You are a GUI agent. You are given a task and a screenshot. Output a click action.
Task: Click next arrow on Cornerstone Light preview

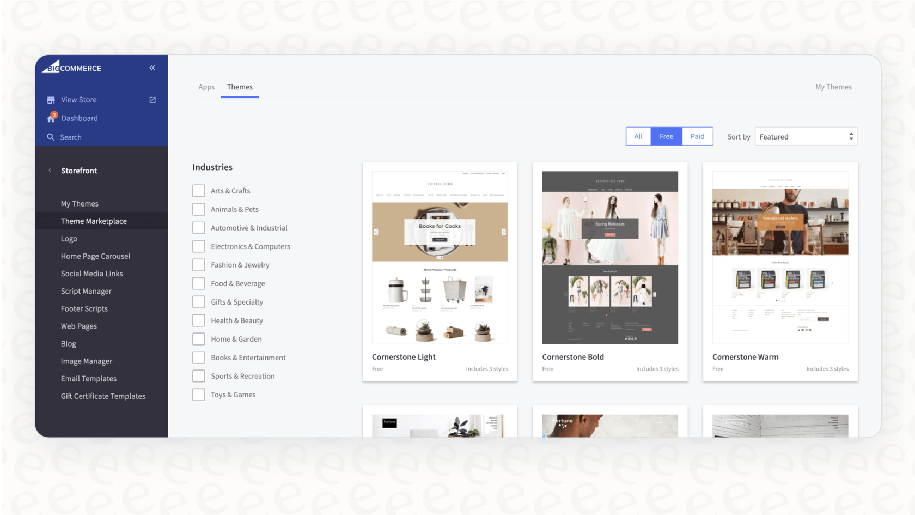click(503, 231)
